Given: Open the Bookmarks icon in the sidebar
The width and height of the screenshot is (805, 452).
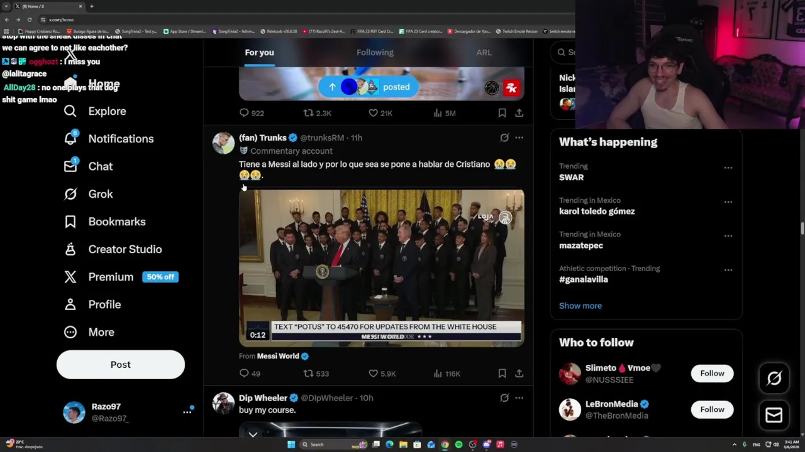Looking at the screenshot, I should point(70,222).
